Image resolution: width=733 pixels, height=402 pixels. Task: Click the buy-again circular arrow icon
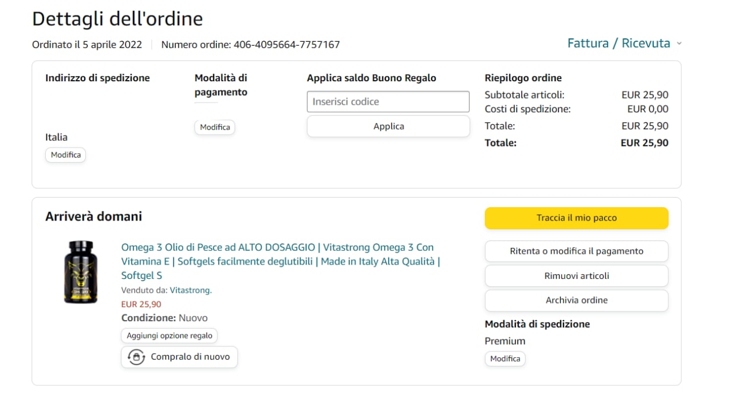[x=136, y=357]
